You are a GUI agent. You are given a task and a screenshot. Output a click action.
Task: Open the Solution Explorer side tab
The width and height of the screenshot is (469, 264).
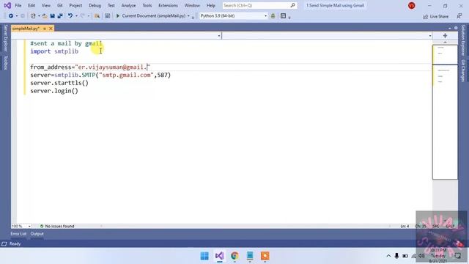[463, 40]
